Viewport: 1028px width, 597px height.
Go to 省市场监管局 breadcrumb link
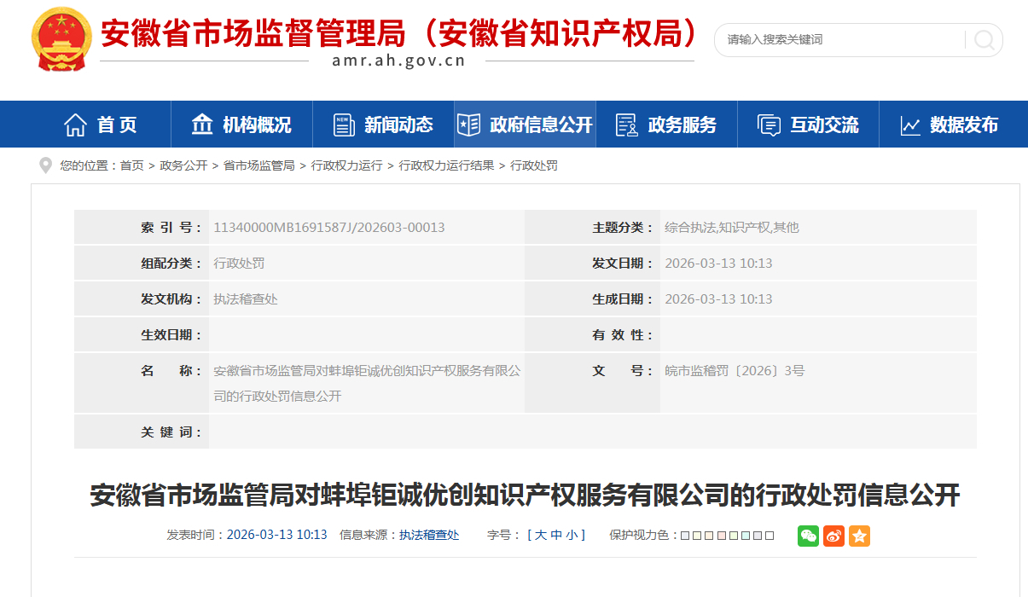pyautogui.click(x=258, y=165)
